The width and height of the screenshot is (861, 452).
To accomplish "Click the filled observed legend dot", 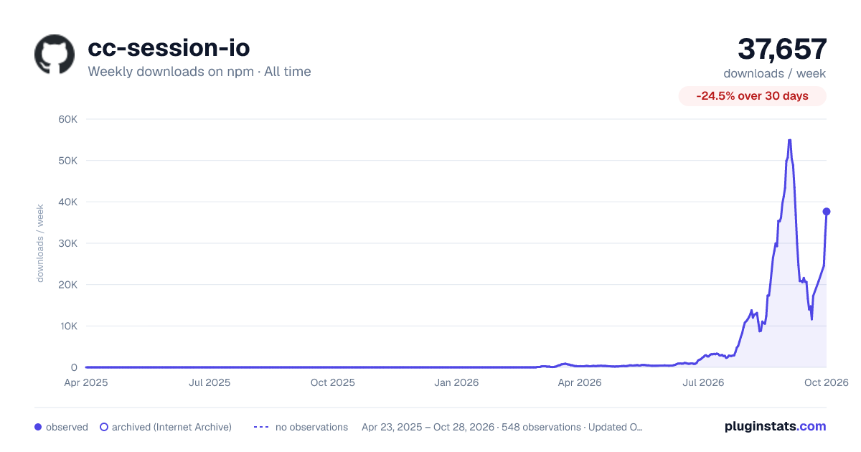I will click(x=38, y=427).
